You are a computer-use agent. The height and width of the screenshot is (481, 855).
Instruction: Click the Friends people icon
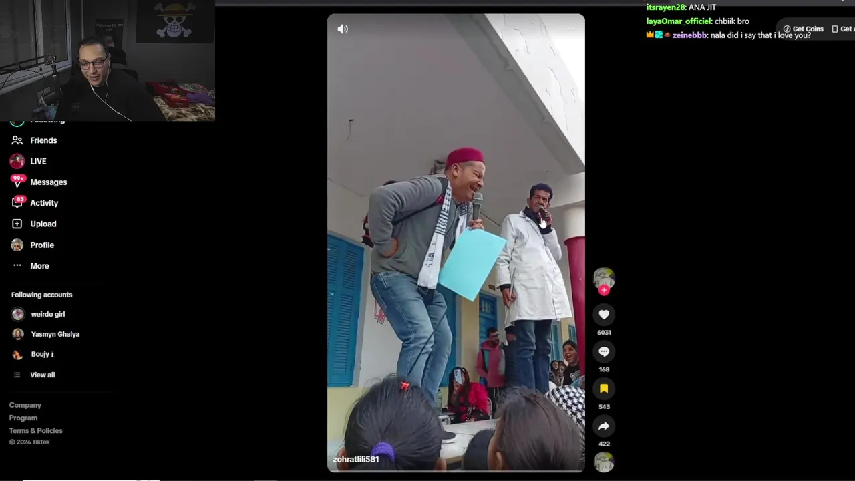pyautogui.click(x=17, y=140)
